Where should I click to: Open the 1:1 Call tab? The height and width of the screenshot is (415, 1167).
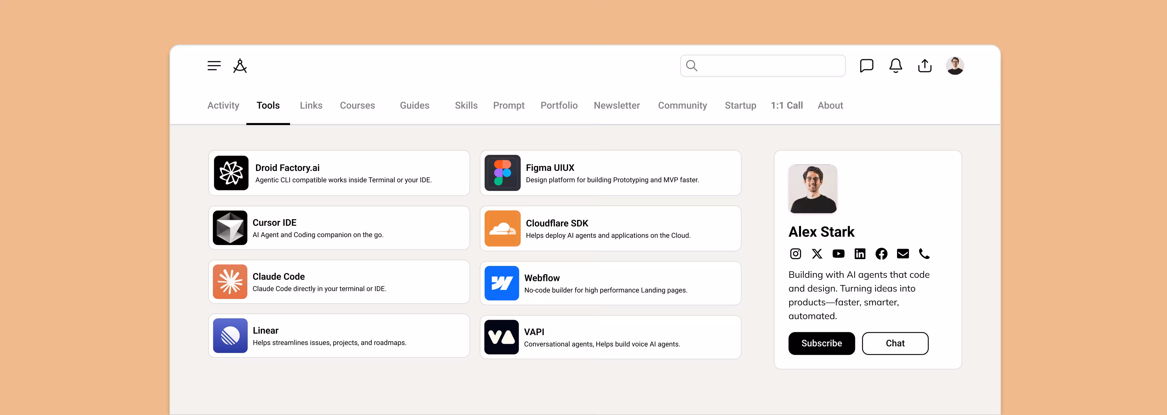[787, 106]
